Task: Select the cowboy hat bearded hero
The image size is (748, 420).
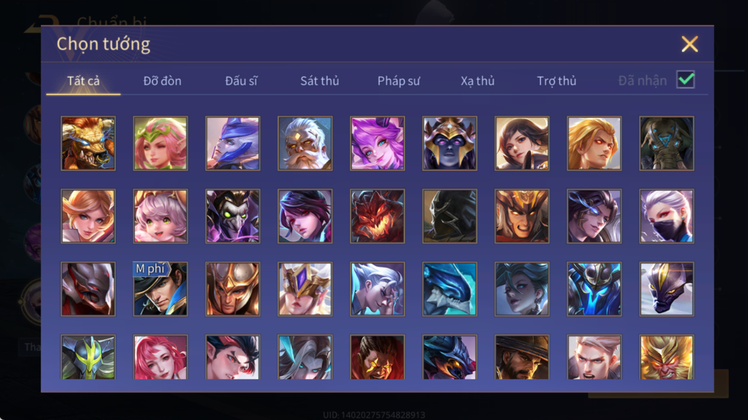Action: point(522,357)
